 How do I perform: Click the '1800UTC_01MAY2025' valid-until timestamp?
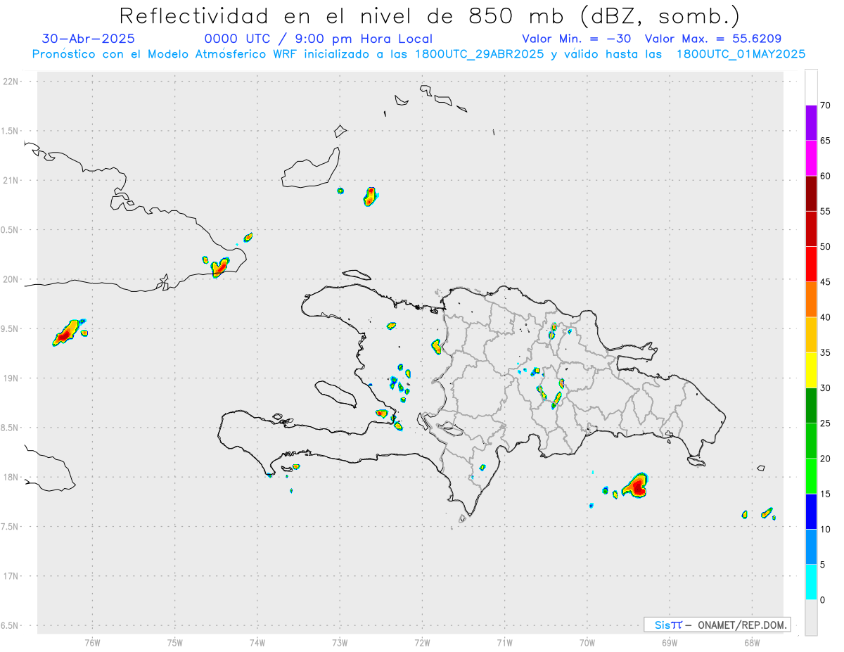[x=741, y=54]
